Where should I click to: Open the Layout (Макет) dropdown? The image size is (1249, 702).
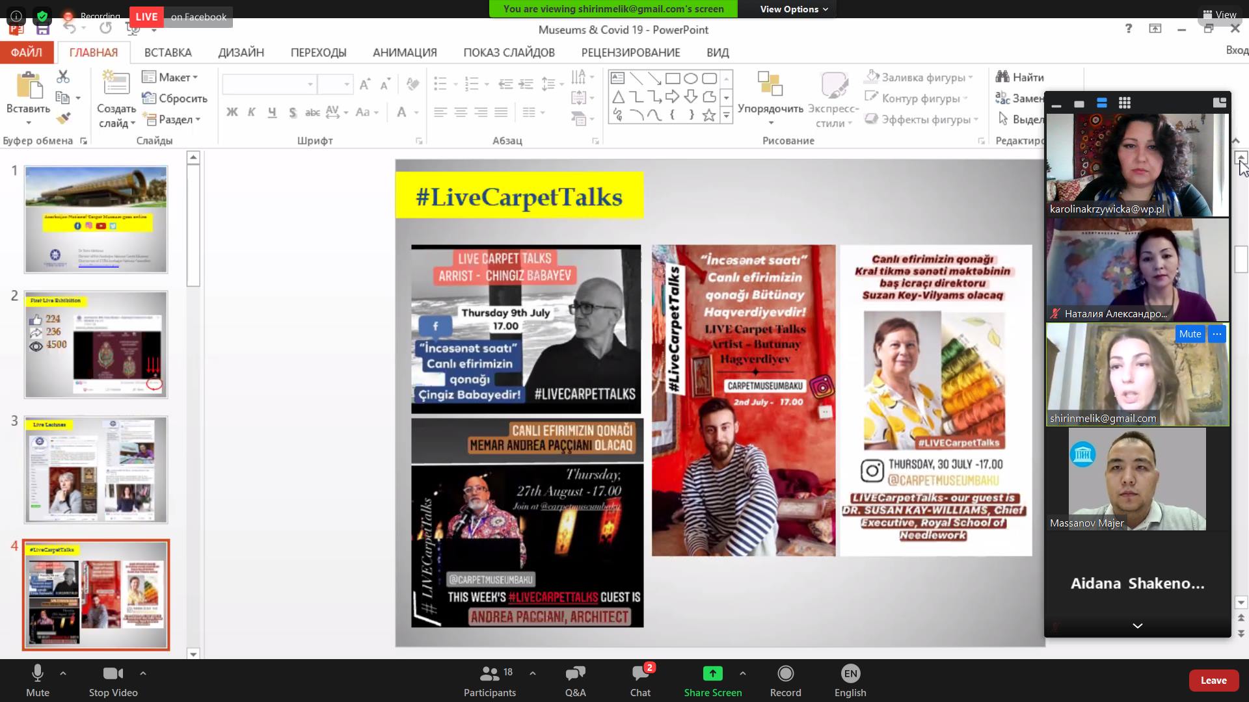click(x=170, y=77)
